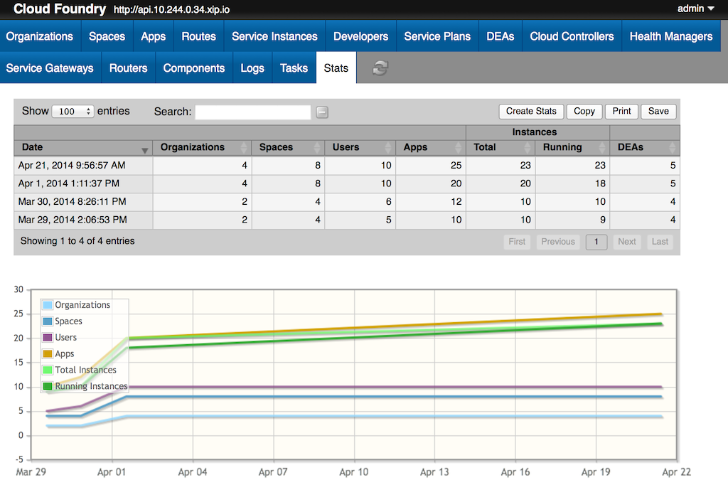Open the Show entries count dropdown
Viewport: 728px width, 480px height.
pyautogui.click(x=73, y=112)
